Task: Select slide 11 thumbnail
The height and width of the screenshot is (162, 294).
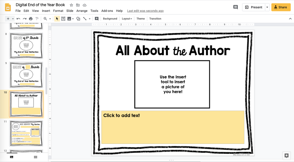Action: click(x=26, y=133)
